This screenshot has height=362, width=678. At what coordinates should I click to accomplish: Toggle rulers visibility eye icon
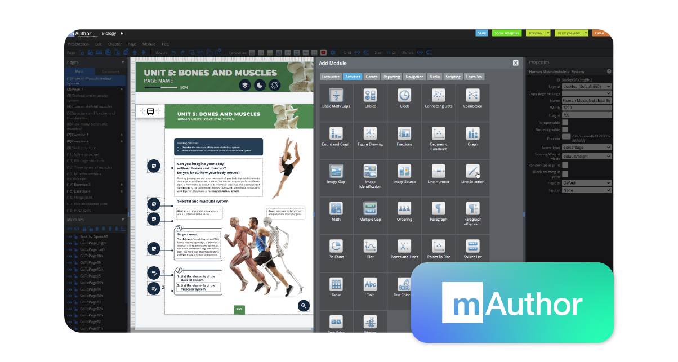(420, 52)
